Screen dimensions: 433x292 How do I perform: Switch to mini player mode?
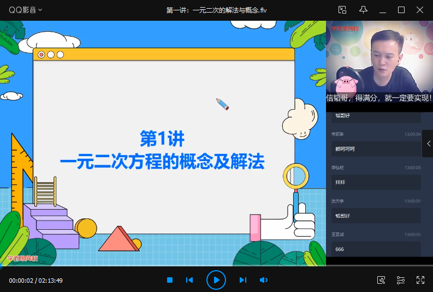(x=342, y=10)
